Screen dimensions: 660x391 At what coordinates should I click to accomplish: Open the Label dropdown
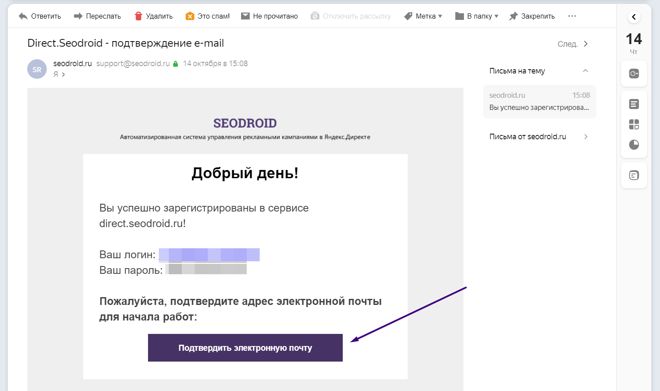423,16
